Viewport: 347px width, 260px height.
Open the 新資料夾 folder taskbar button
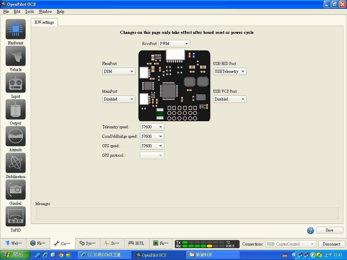[x=213, y=255]
